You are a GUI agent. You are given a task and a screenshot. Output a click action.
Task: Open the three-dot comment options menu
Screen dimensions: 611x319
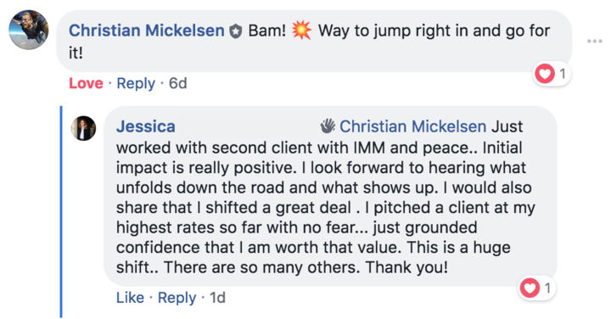[x=595, y=41]
